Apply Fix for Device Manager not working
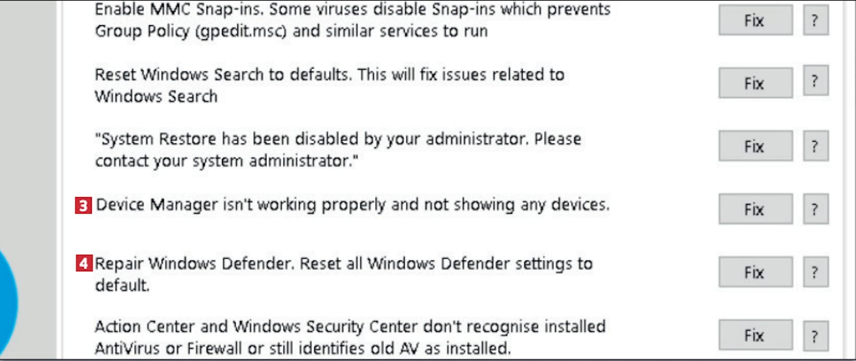 (755, 209)
